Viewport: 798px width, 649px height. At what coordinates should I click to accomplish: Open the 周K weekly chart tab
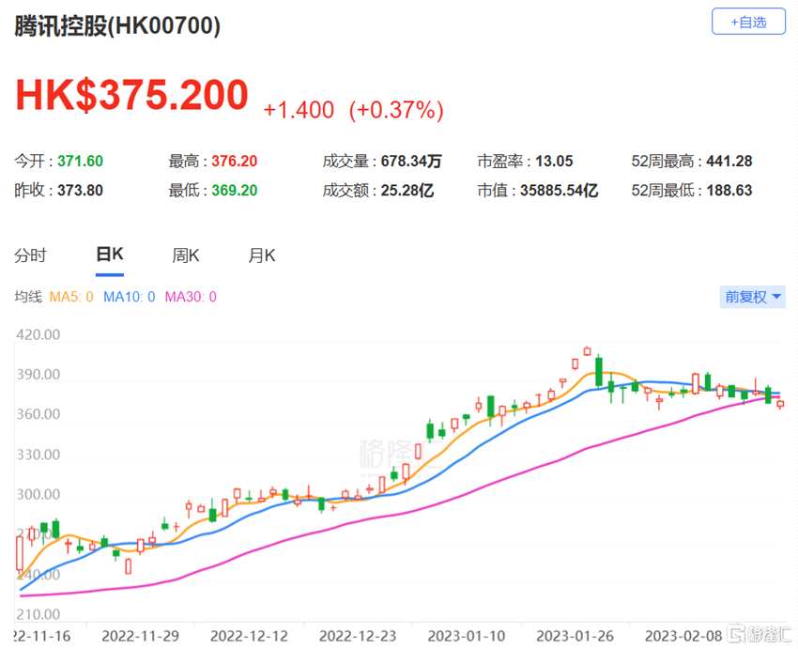tap(186, 255)
